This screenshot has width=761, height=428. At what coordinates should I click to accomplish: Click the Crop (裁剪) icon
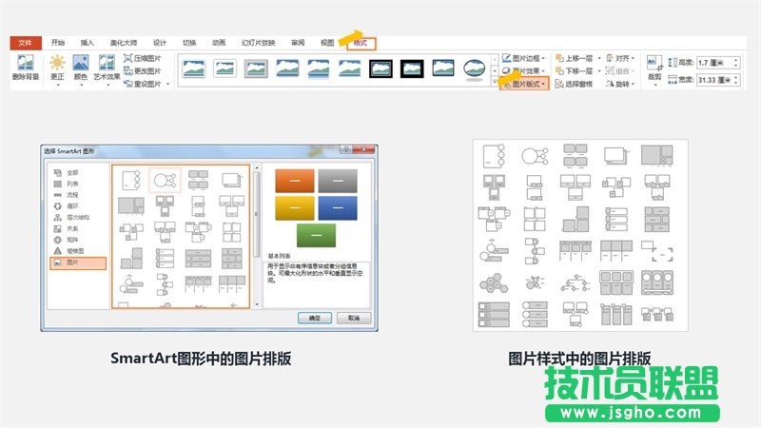click(654, 63)
